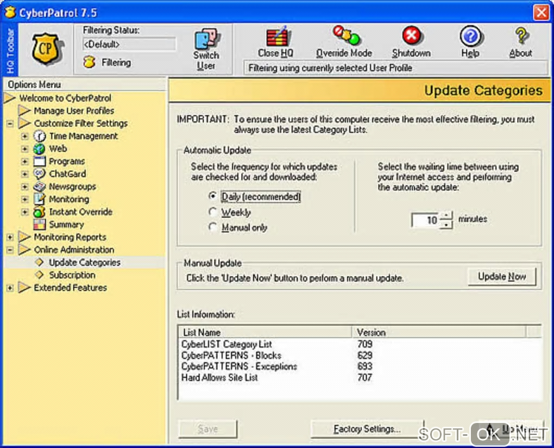Viewport: 554px width, 448px height.
Task: Open the Summary entry
Action: (66, 225)
